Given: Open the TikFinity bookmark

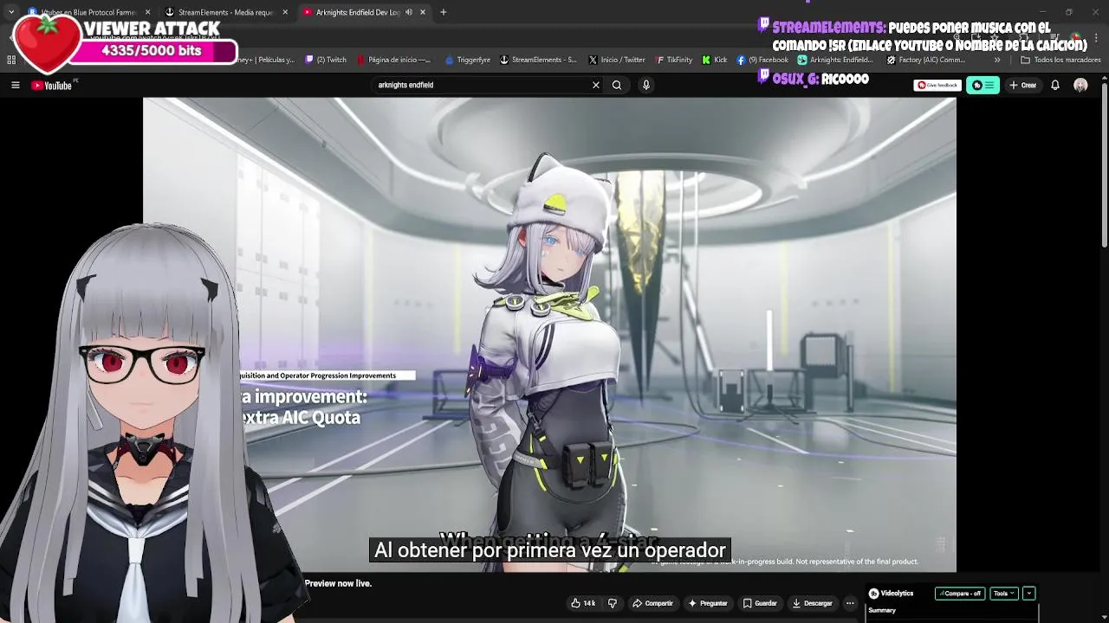Looking at the screenshot, I should [673, 60].
